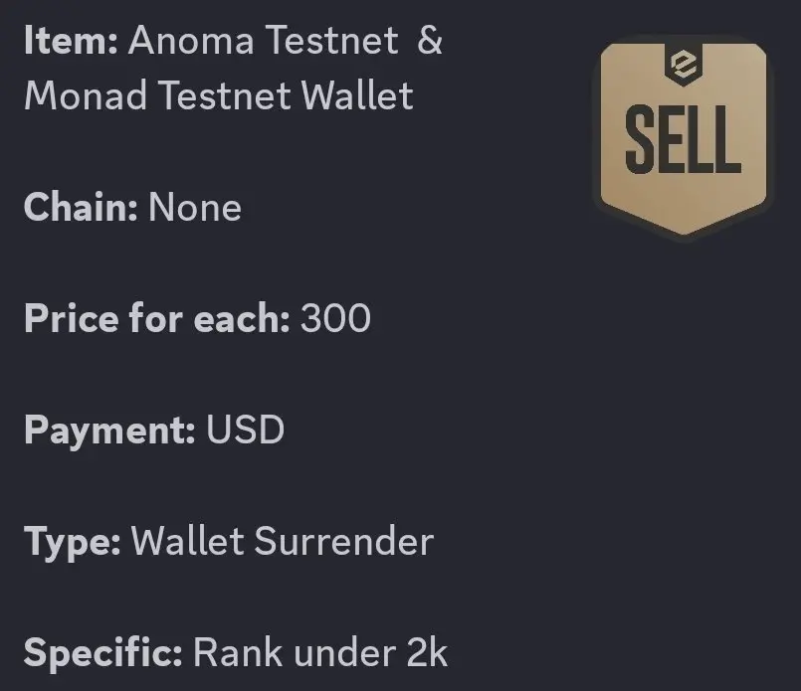Select the Anoma Testnet text

tap(263, 40)
